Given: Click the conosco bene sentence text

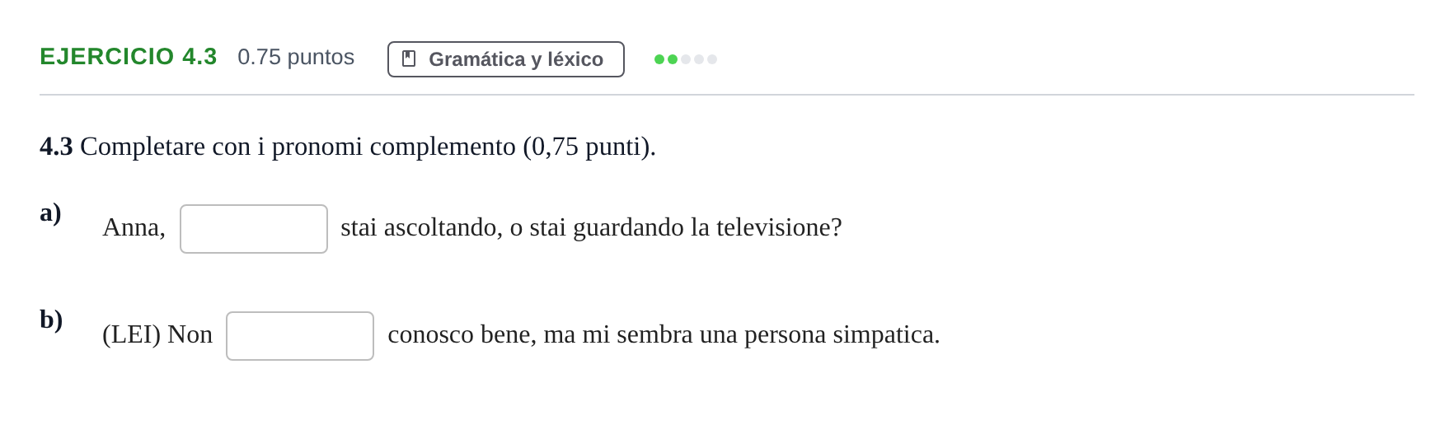Looking at the screenshot, I should 664,334.
